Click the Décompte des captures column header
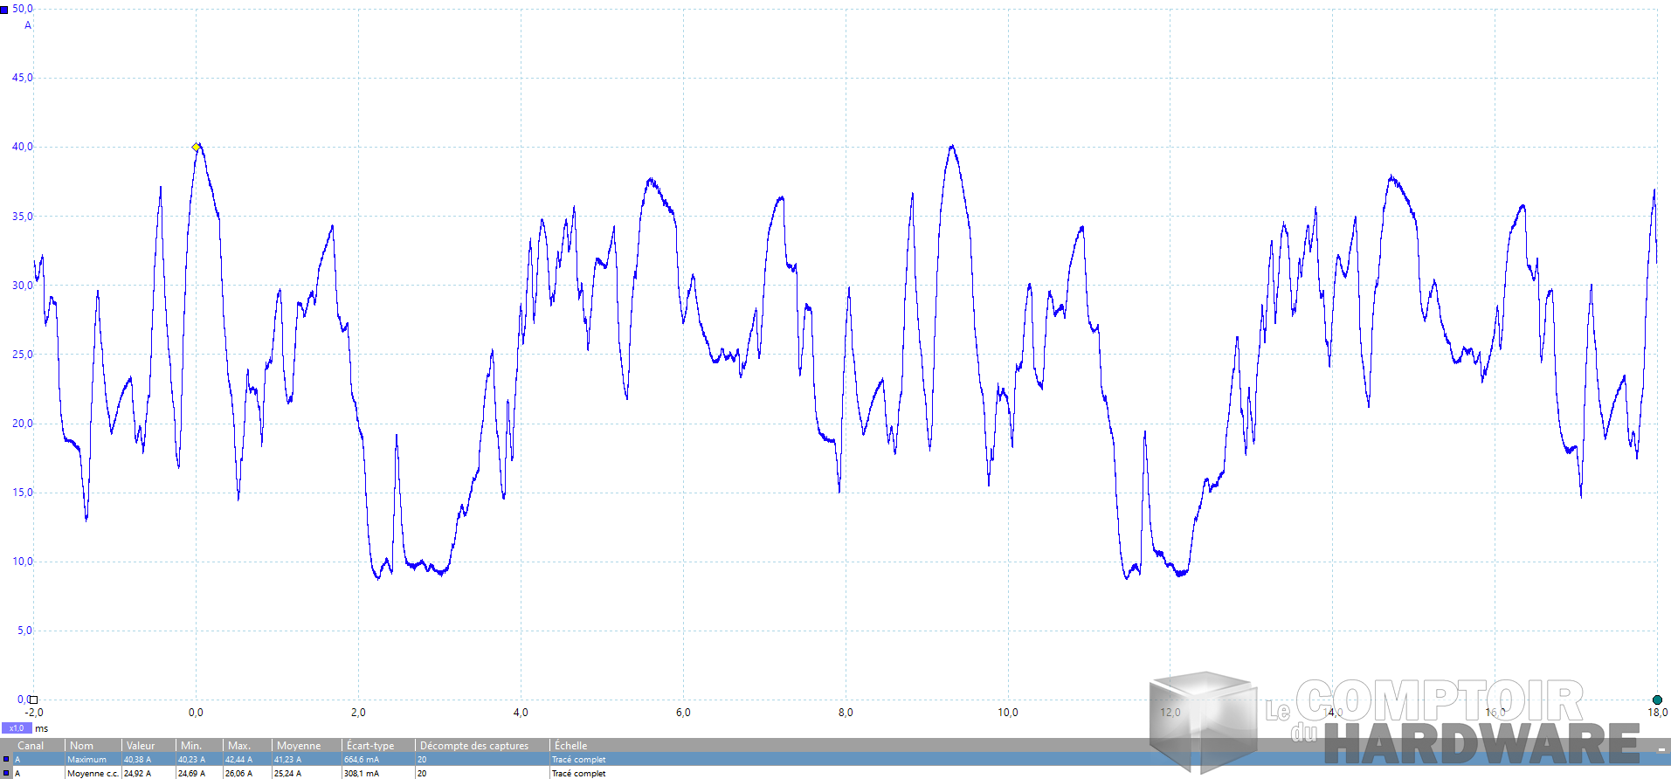Viewport: 1671px width, 779px height. pyautogui.click(x=474, y=746)
